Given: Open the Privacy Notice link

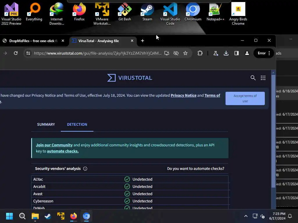Looking at the screenshot, I should (183, 95).
